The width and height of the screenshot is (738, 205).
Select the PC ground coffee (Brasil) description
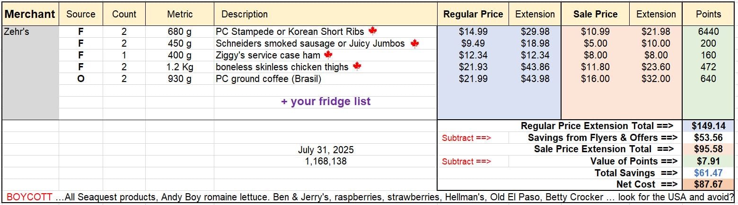(x=268, y=79)
